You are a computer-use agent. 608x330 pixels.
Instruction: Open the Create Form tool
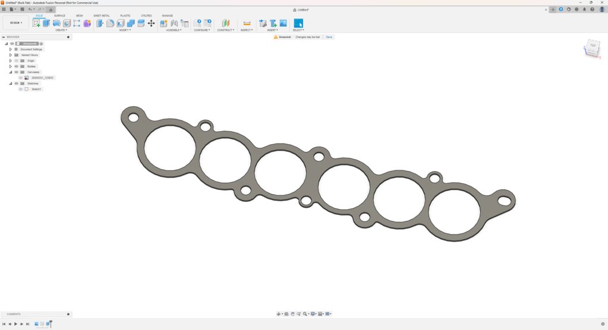(87, 23)
